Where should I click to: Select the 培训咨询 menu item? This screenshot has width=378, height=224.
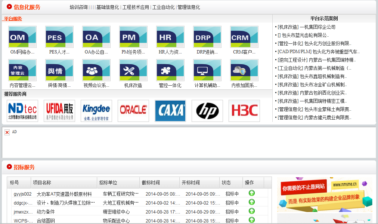78,7
